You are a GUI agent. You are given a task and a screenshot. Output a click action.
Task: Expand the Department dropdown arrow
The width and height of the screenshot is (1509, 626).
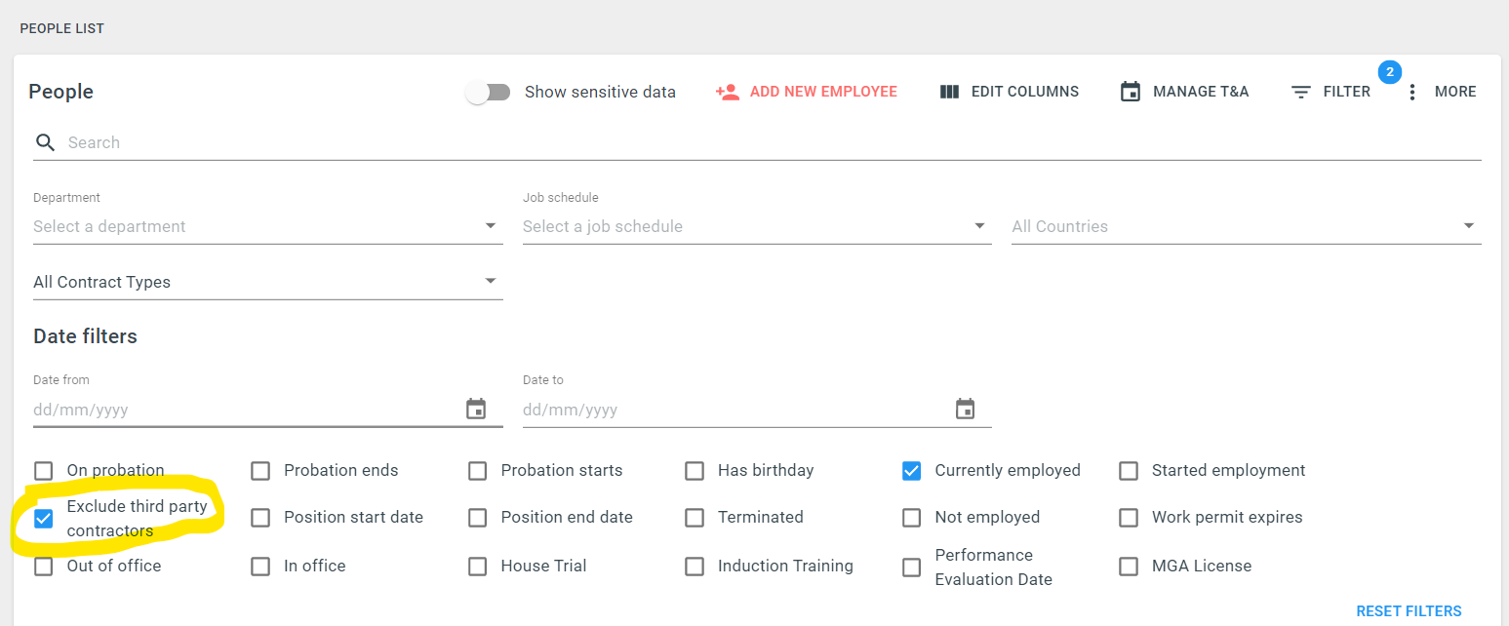pos(491,226)
